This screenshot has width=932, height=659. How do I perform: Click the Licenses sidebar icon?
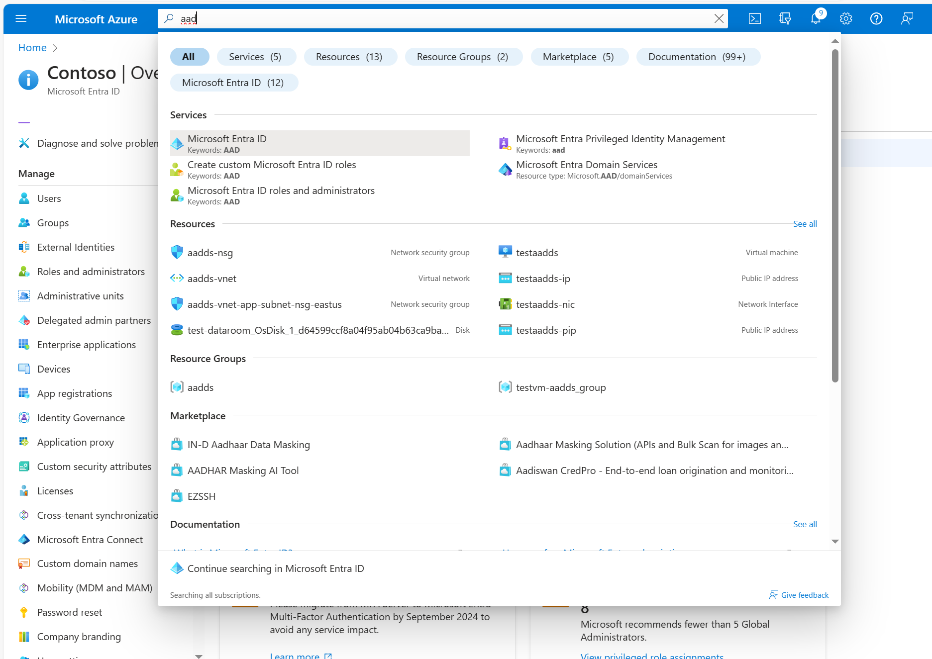pos(24,491)
